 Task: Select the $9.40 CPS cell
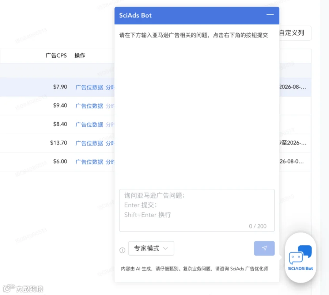60,106
